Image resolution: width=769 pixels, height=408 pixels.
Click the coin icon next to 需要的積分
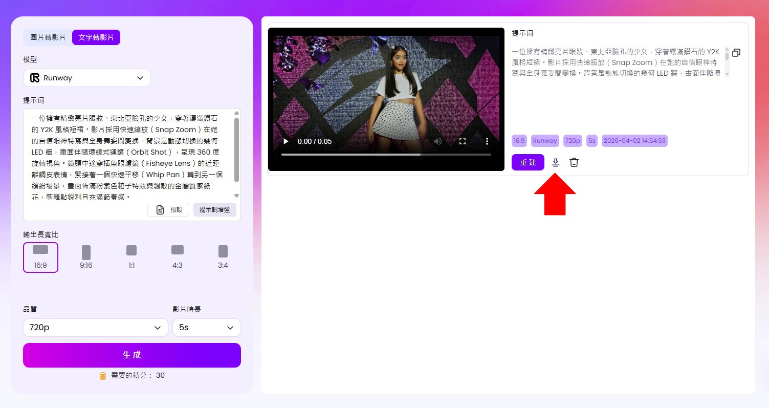point(102,375)
